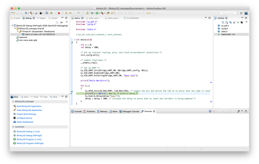Suspend the running program with the pause icon
The height and width of the screenshot is (164, 259).
[x=55, y=13]
